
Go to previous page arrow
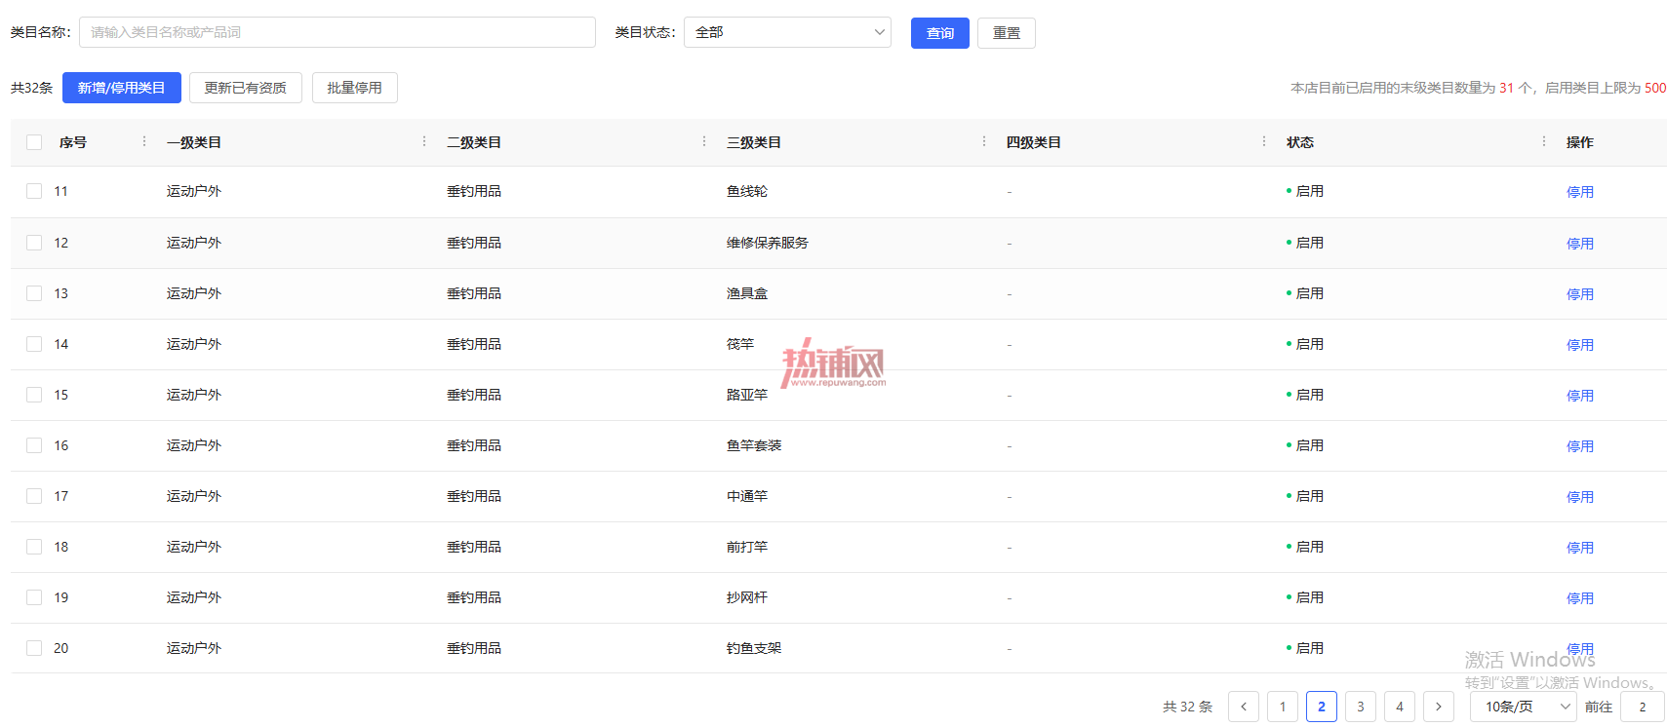click(x=1244, y=707)
